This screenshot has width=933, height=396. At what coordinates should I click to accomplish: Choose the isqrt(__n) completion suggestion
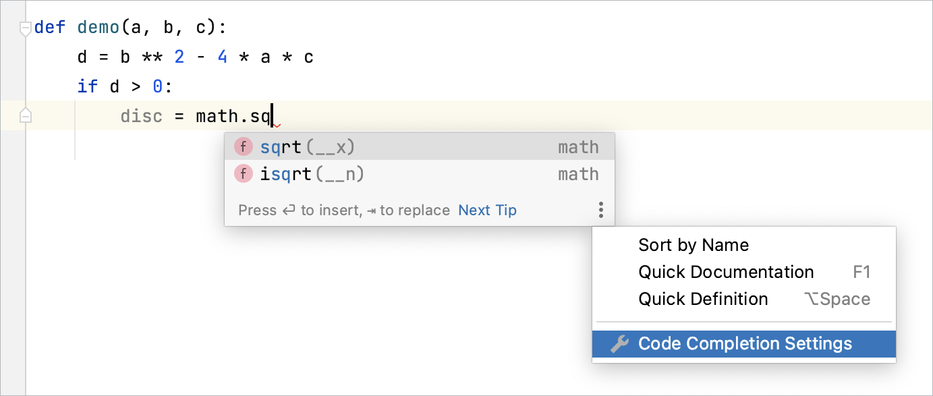(312, 174)
